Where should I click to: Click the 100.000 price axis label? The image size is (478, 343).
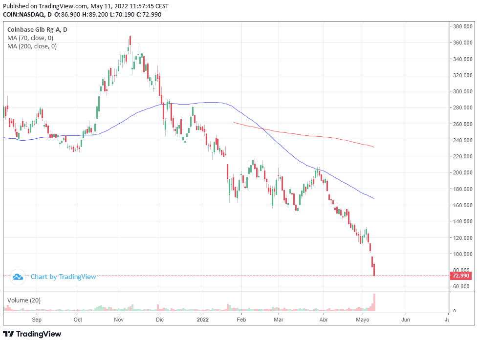(462, 254)
